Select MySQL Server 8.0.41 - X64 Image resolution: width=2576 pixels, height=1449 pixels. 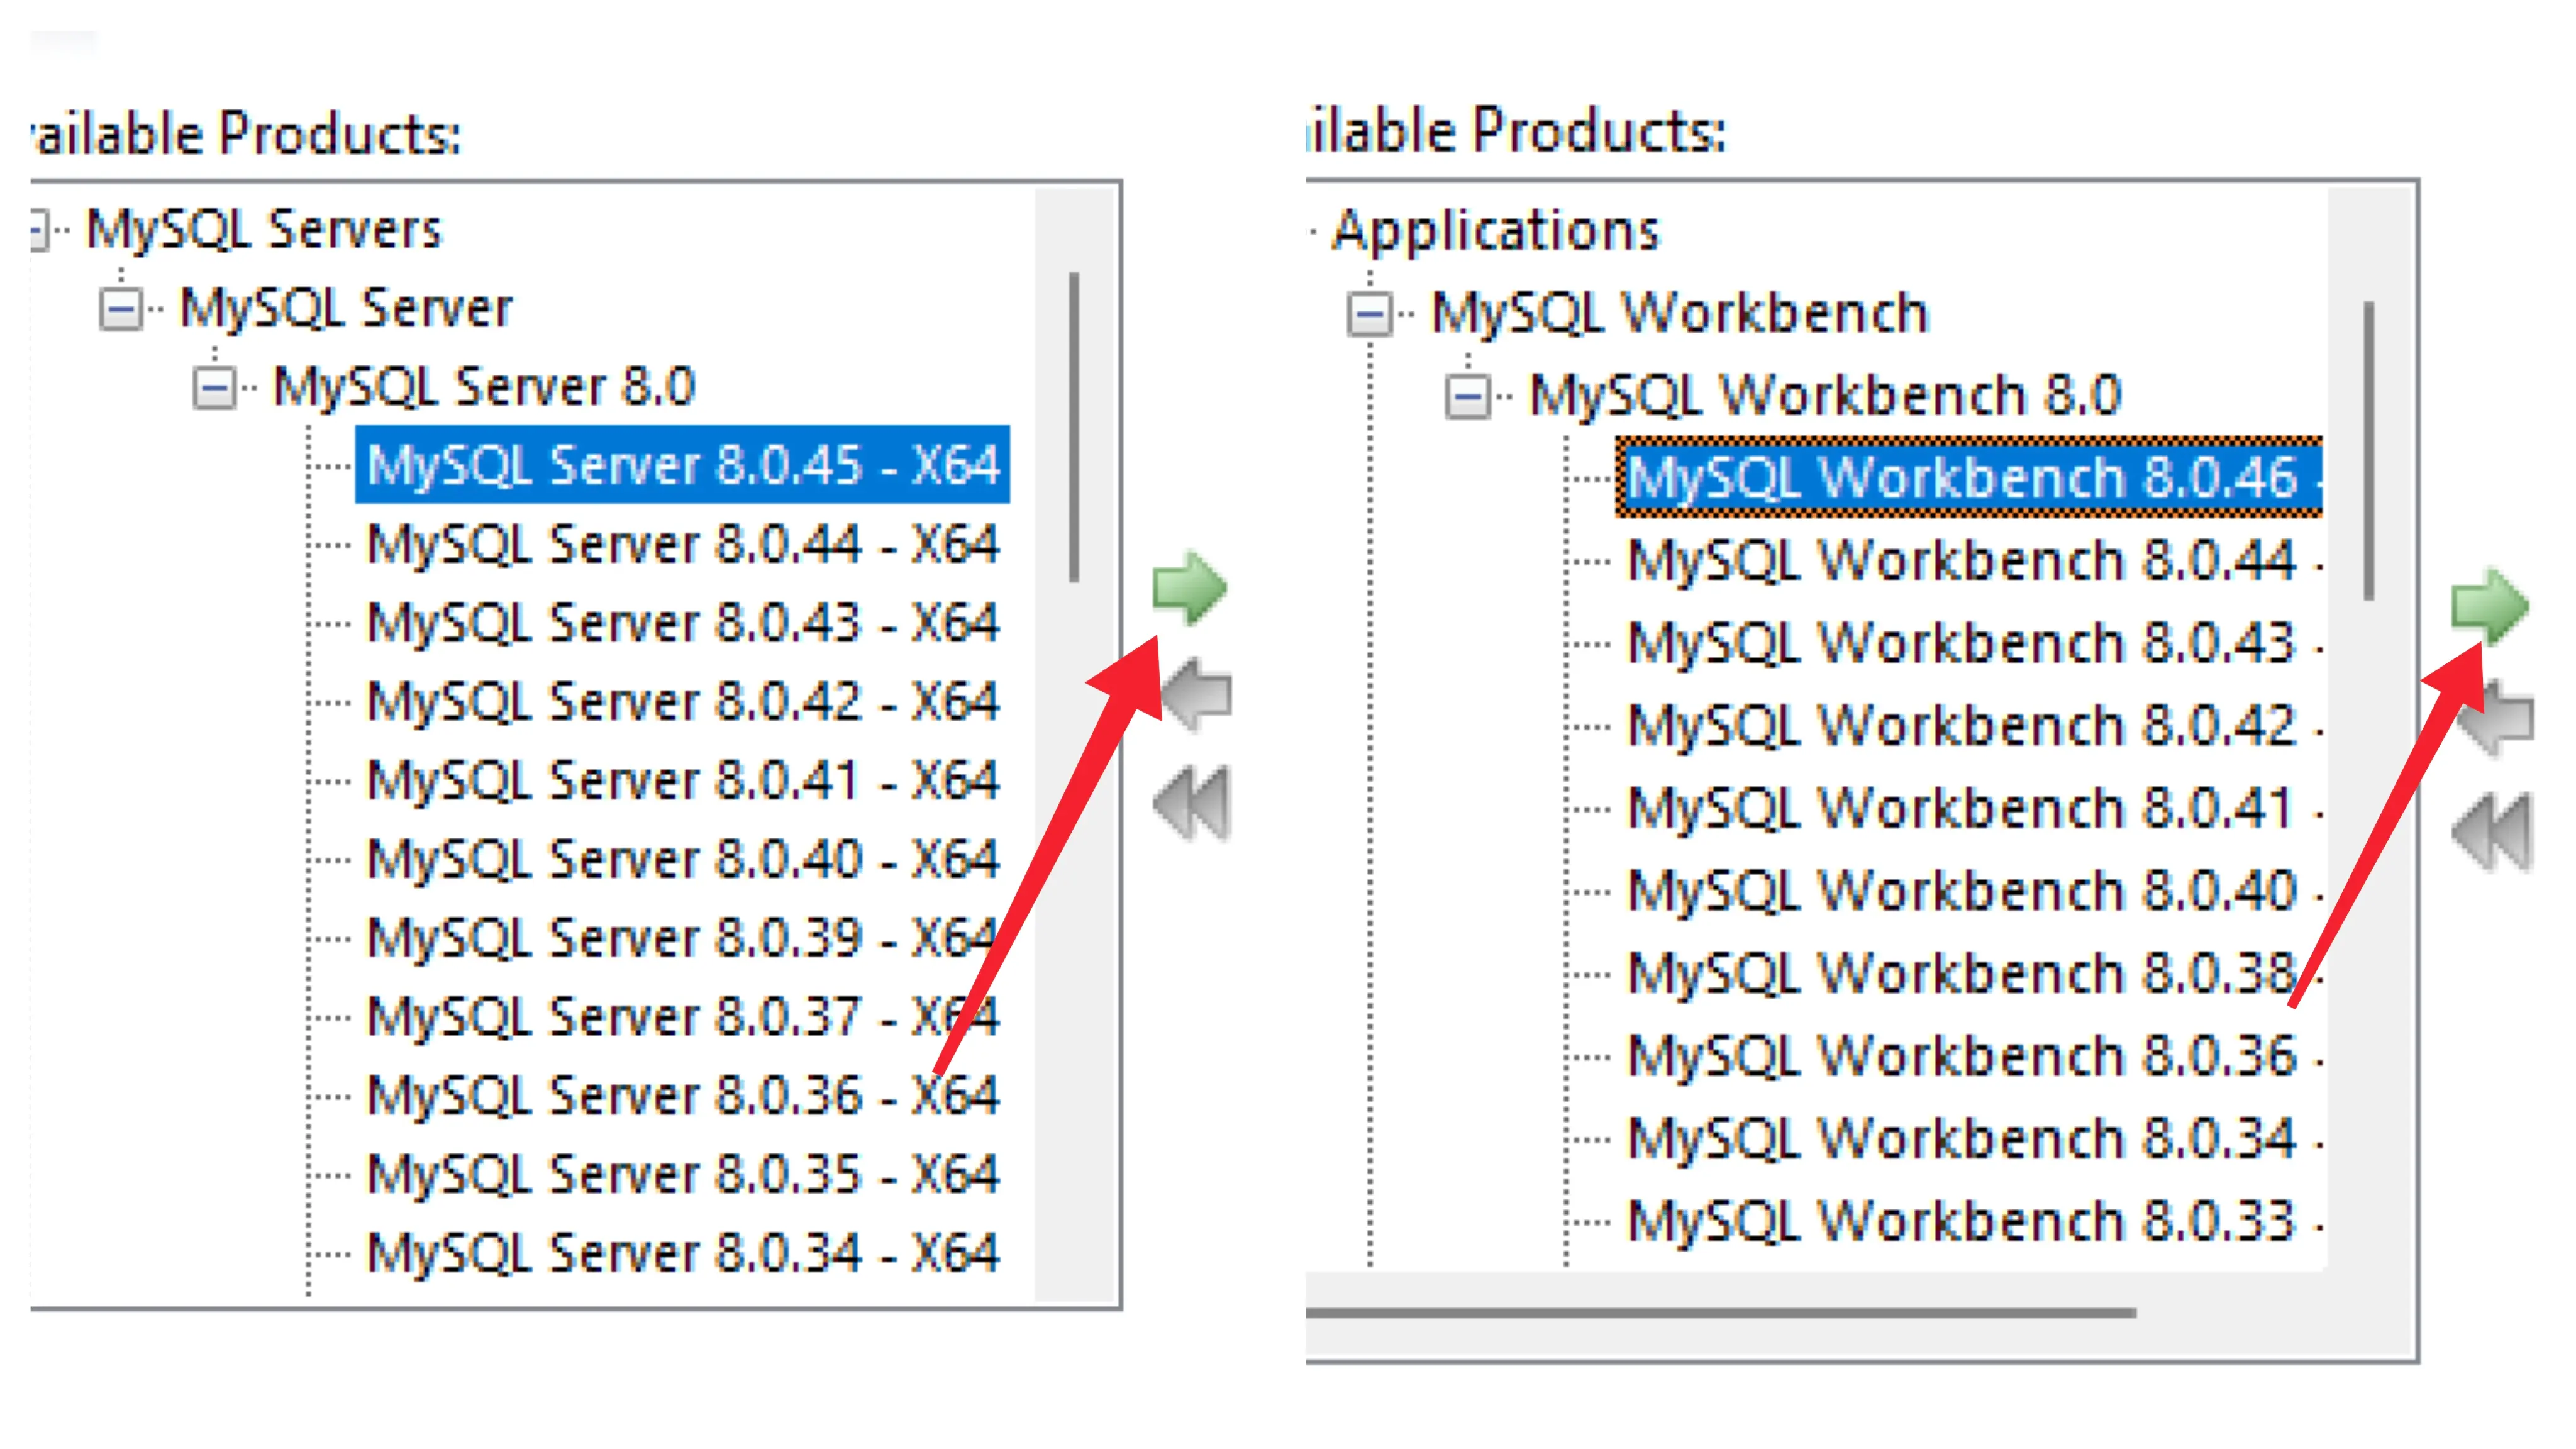pyautogui.click(x=683, y=780)
